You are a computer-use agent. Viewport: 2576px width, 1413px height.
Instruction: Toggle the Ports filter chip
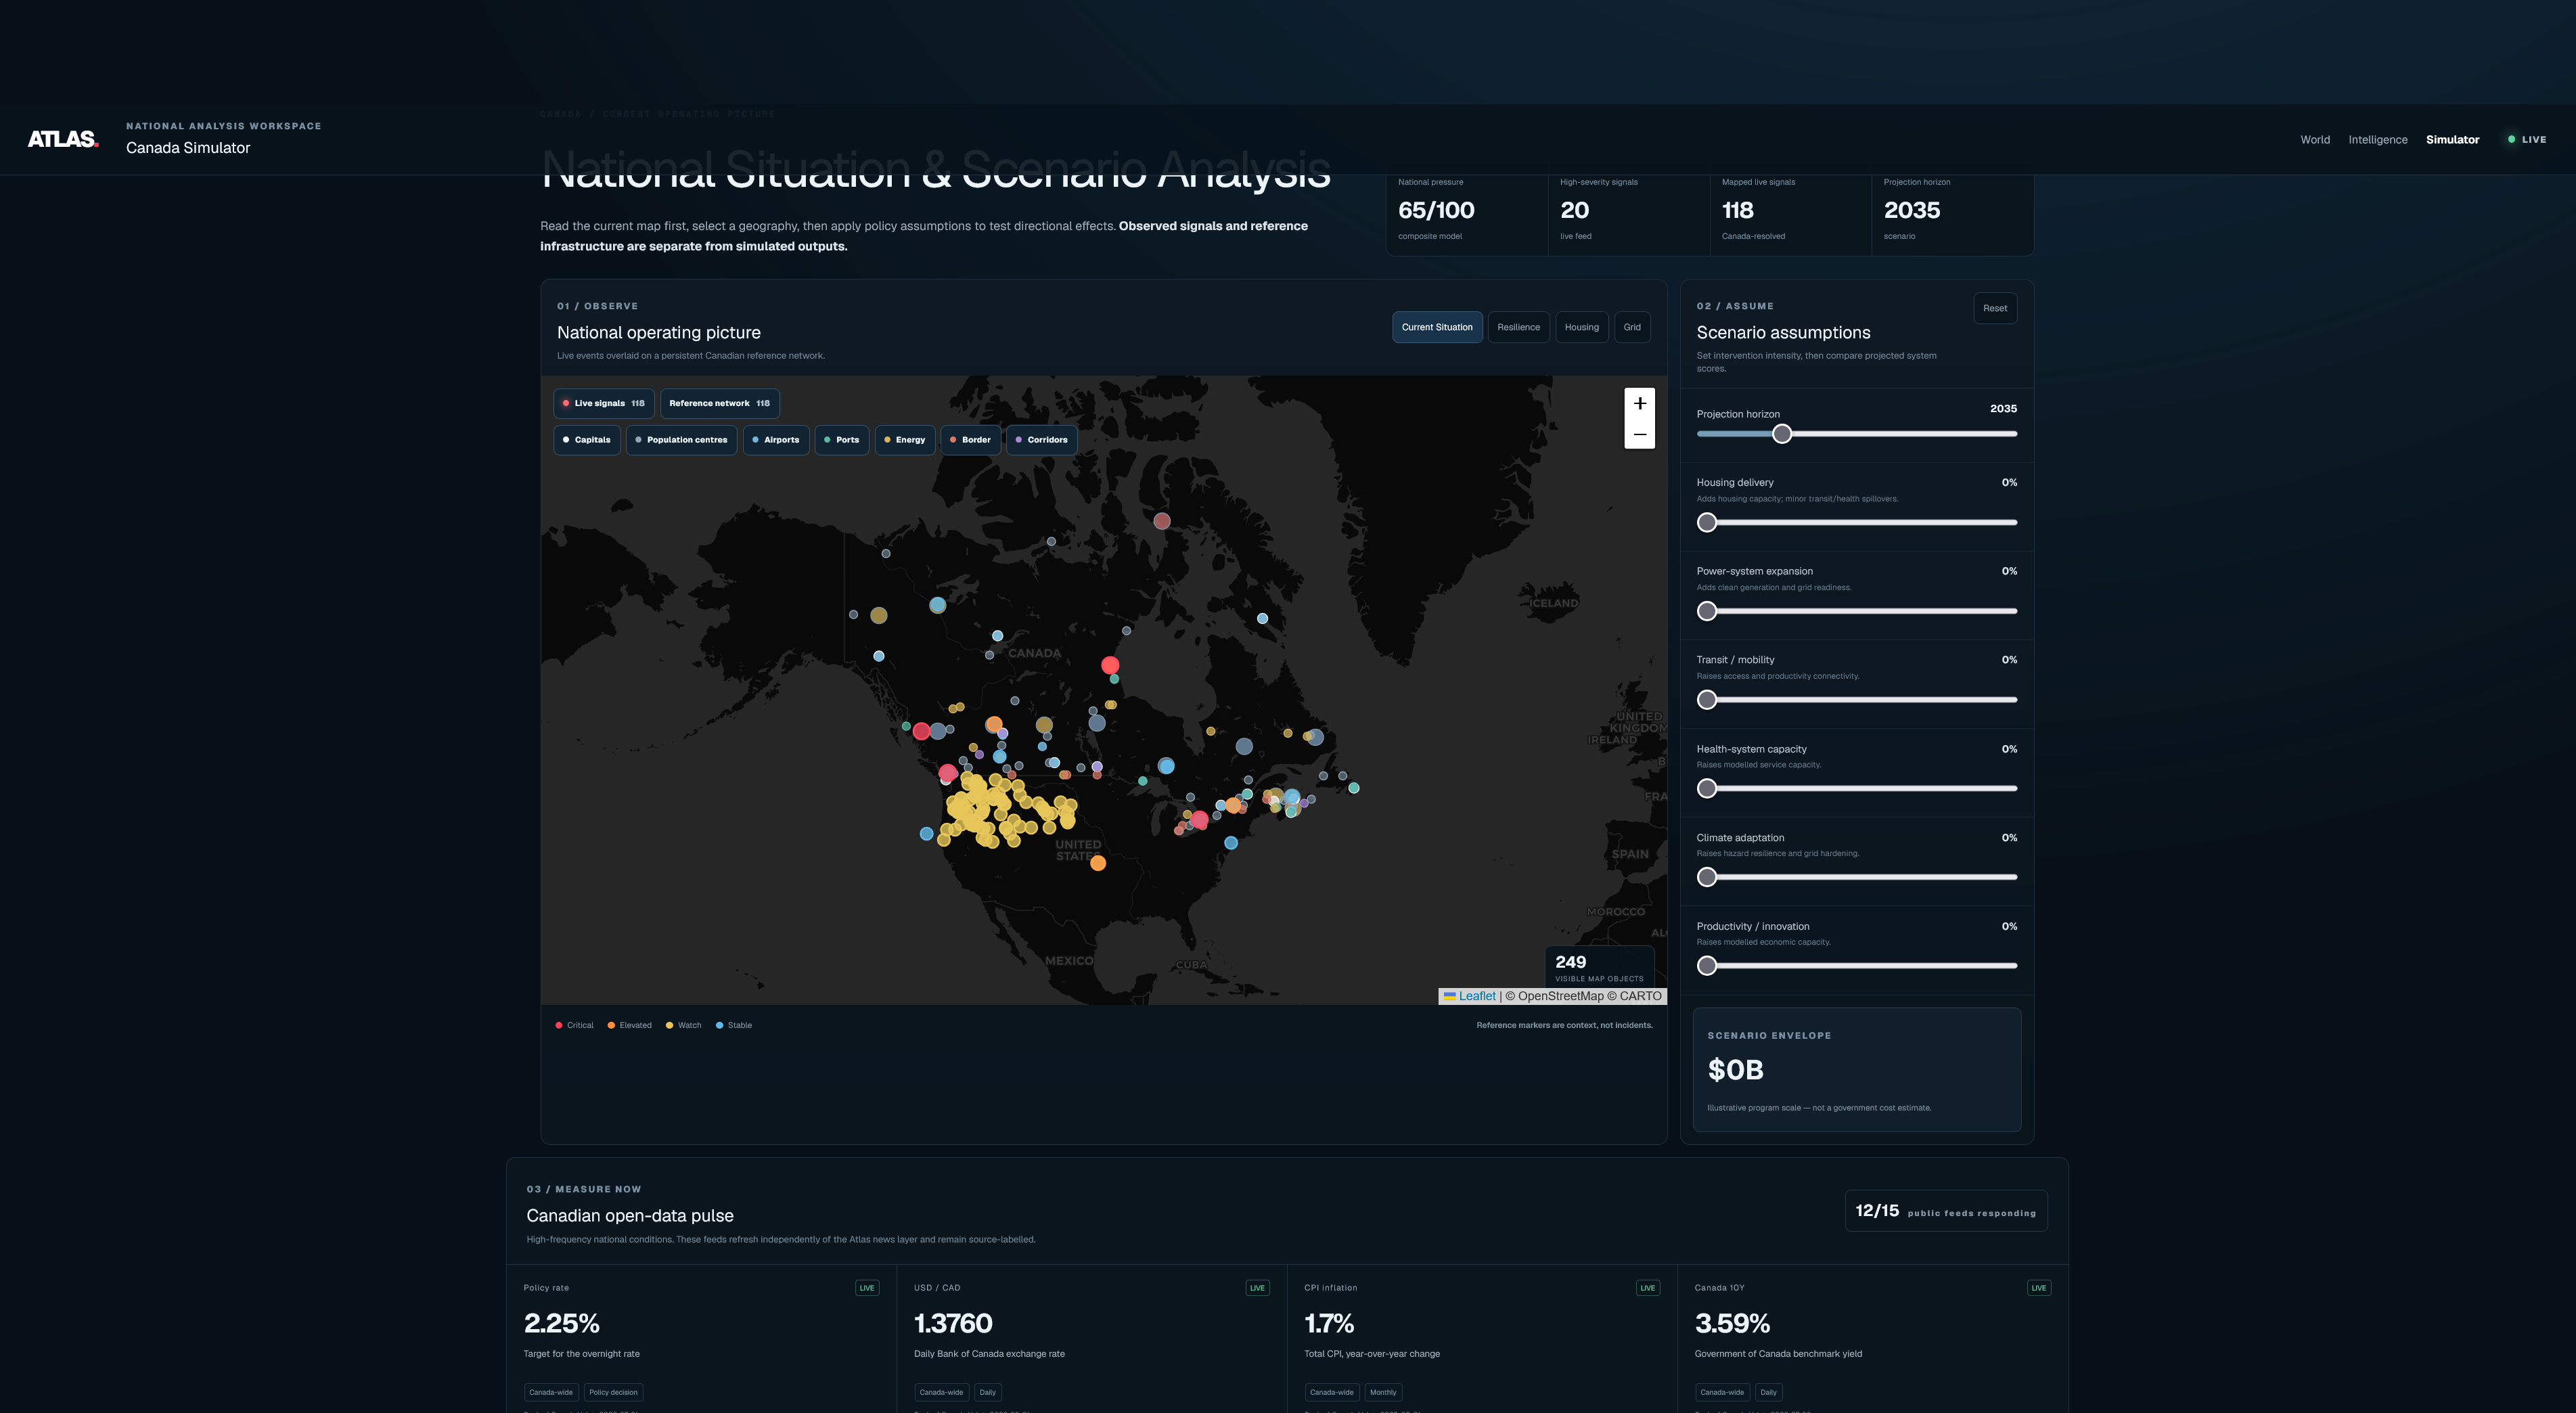tap(842, 440)
